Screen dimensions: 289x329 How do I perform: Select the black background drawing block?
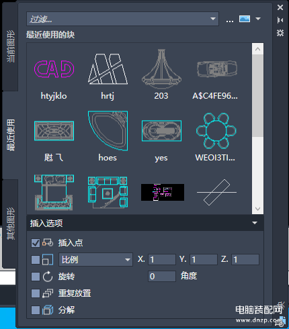[163, 193]
